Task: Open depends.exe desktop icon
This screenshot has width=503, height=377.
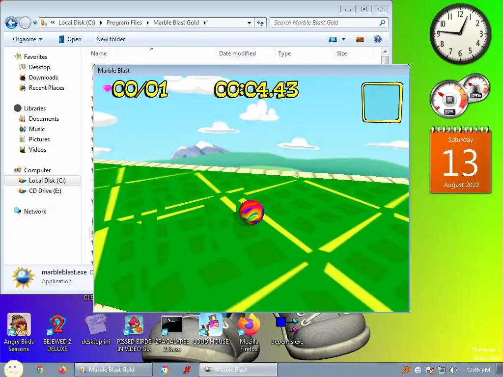Action: click(287, 330)
